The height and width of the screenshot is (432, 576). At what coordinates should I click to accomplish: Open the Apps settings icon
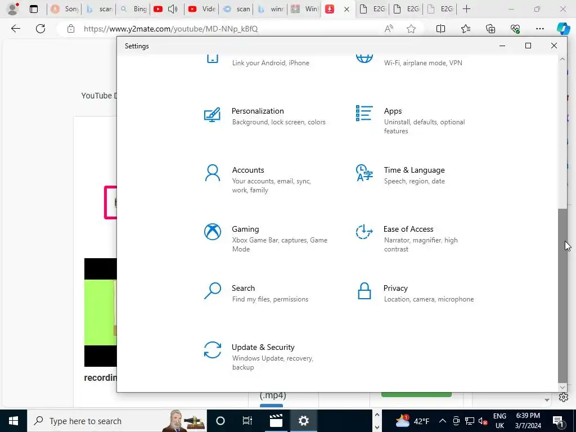pos(364,113)
